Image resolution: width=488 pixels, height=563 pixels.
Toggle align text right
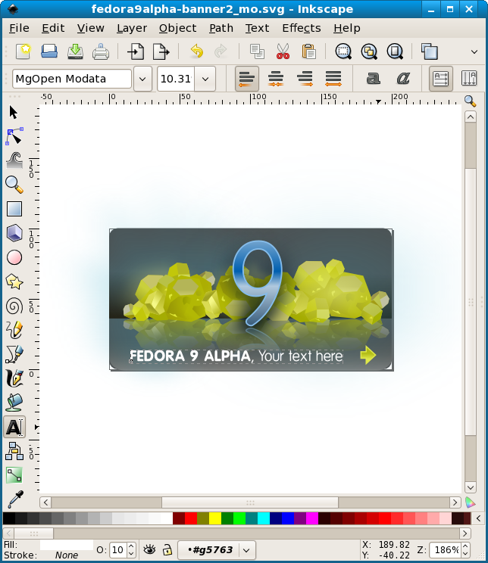[x=305, y=79]
